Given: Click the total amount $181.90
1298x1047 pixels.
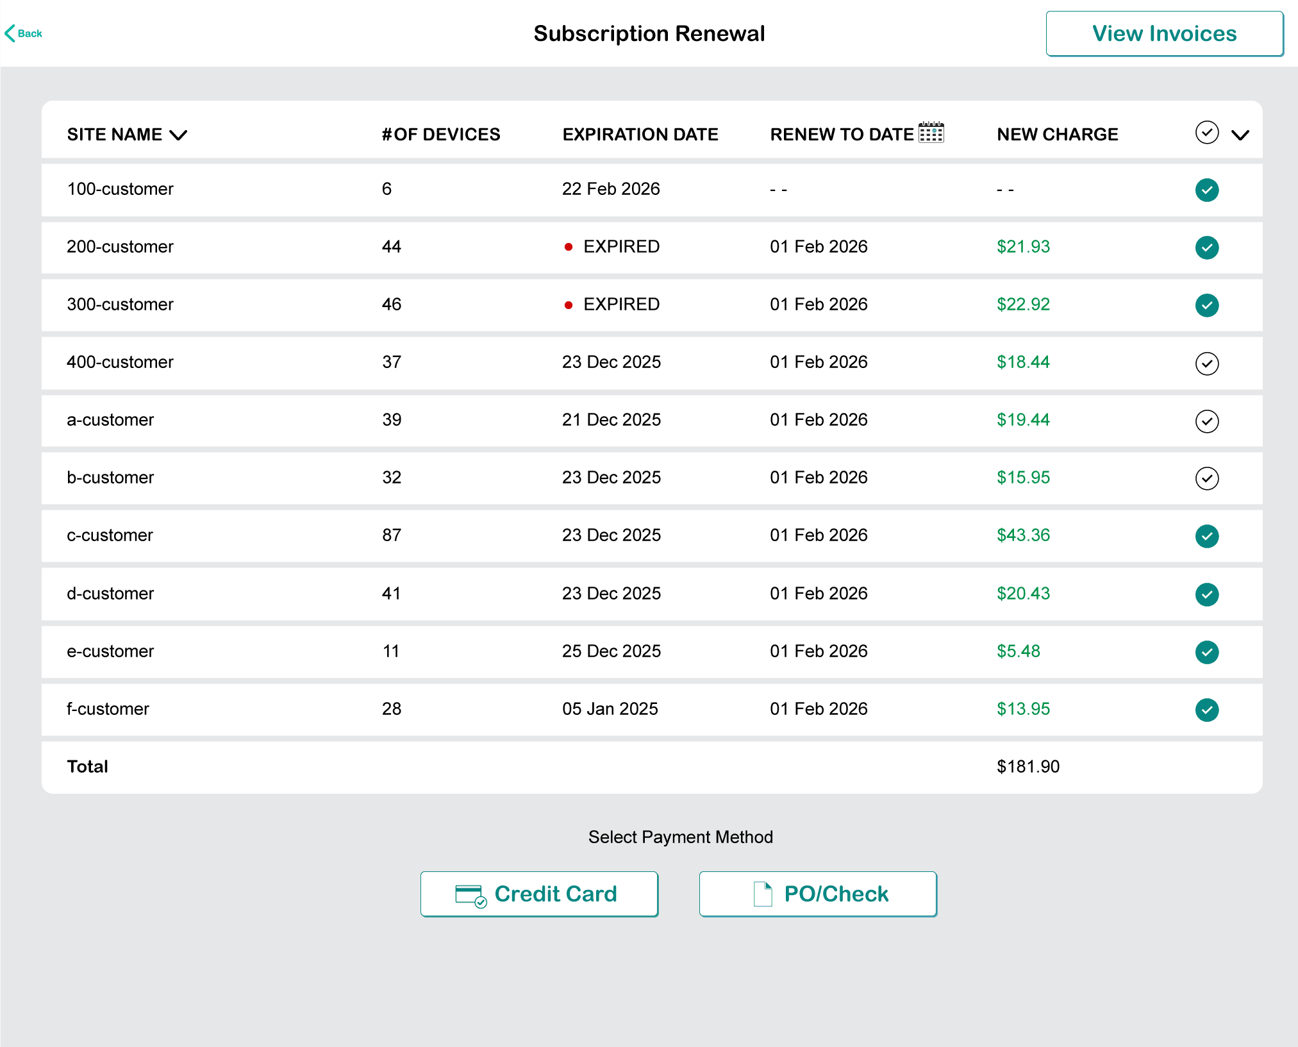Looking at the screenshot, I should pyautogui.click(x=1028, y=767).
